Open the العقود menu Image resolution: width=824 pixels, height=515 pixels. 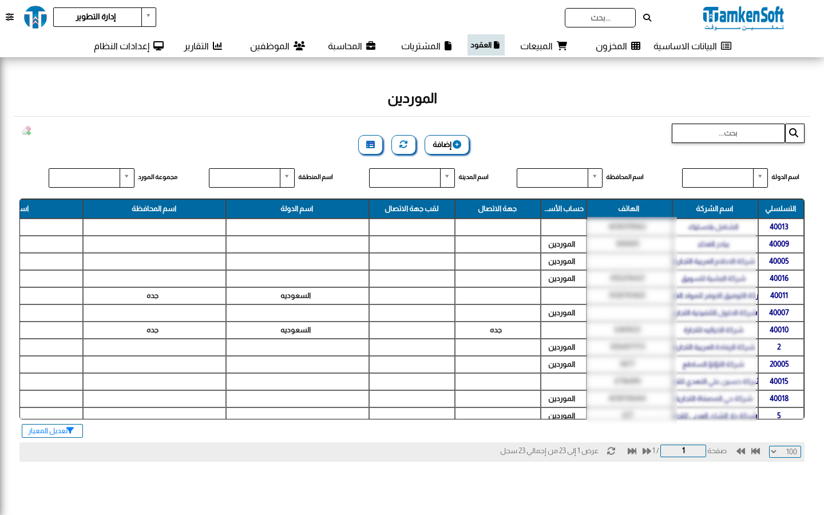pyautogui.click(x=486, y=45)
